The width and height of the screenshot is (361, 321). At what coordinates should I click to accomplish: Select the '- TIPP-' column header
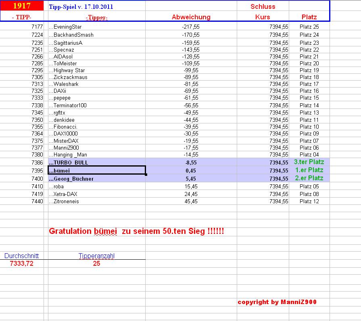pyautogui.click(x=22, y=17)
